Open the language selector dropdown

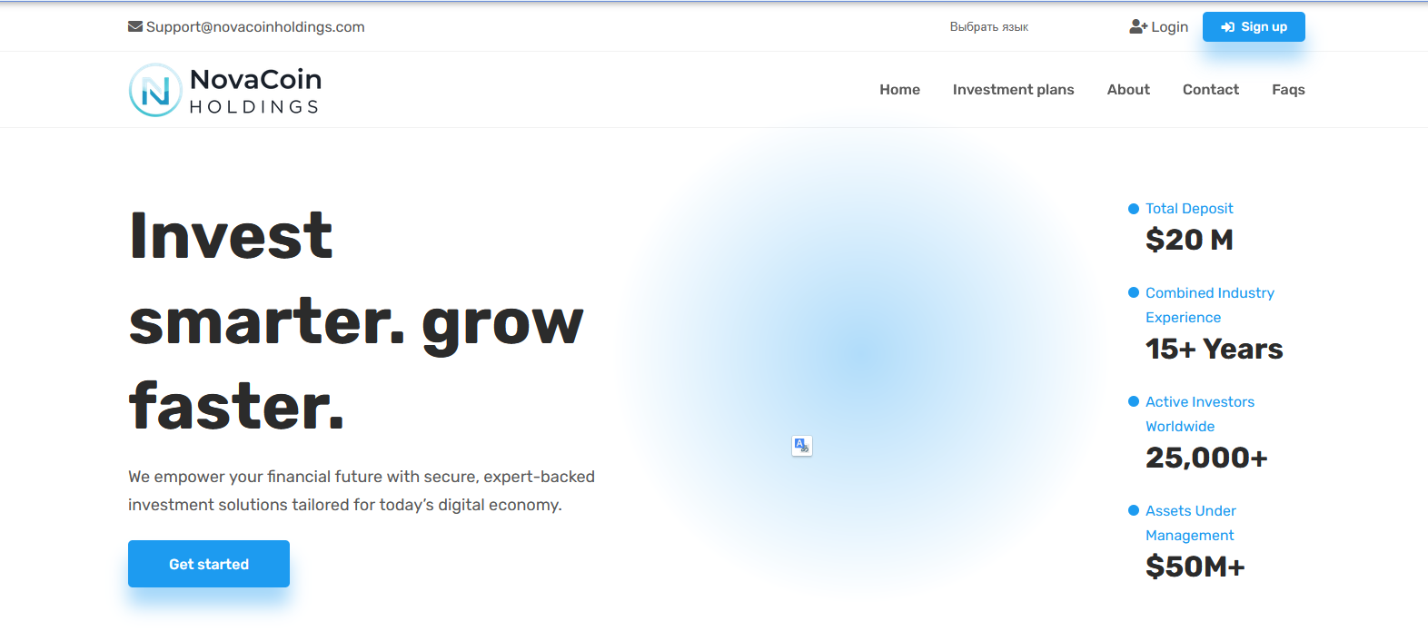click(988, 27)
